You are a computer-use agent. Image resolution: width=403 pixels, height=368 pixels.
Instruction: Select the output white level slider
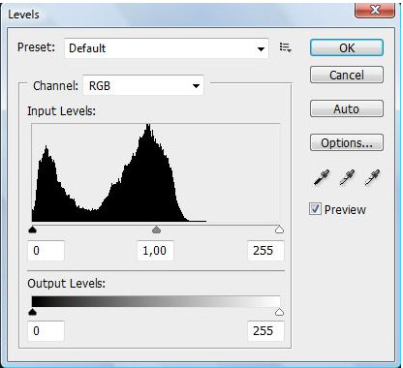(x=279, y=312)
